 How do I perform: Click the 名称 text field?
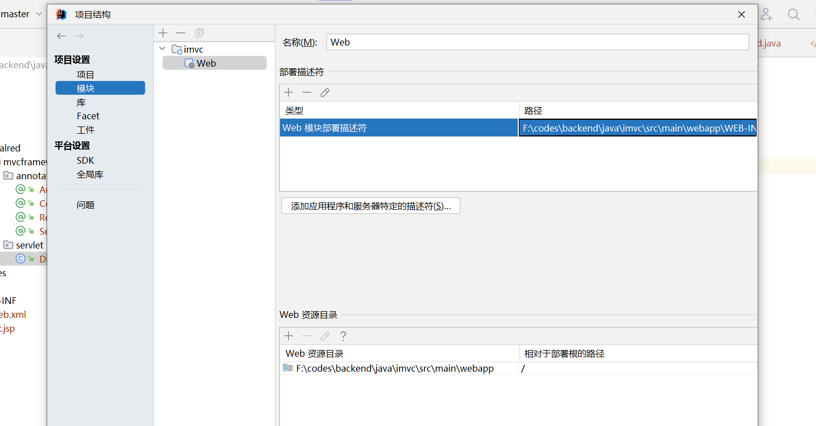click(537, 42)
